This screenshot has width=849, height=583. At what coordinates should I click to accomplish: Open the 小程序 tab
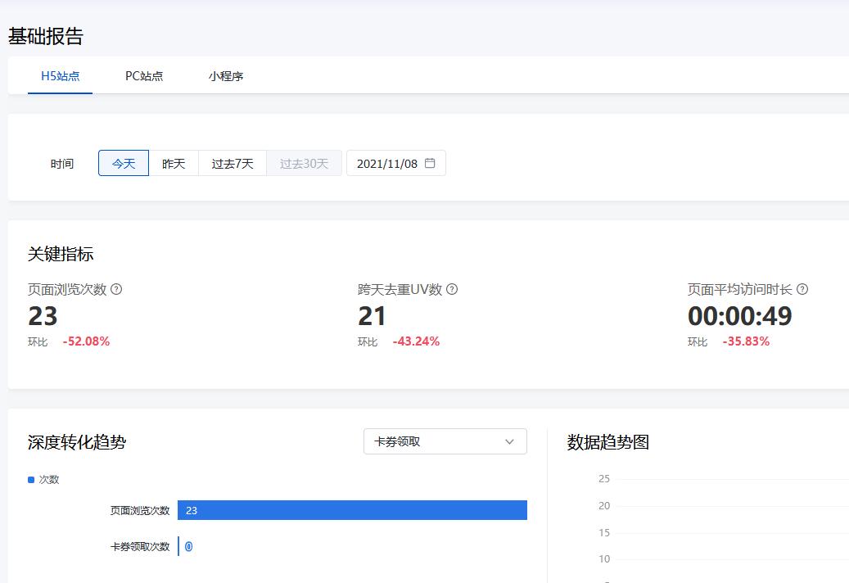226,76
